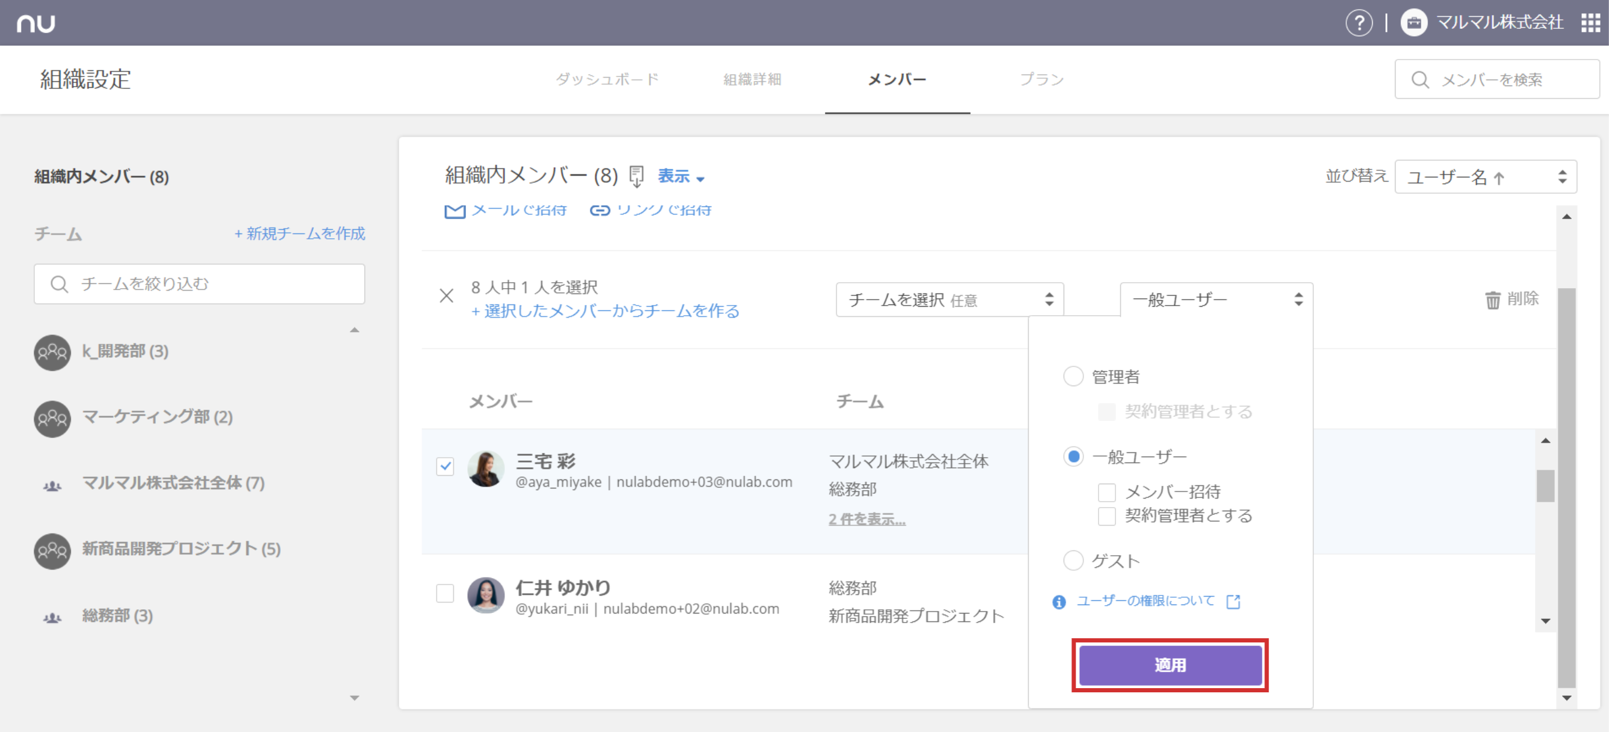
Task: Open the 一般ユーザー role dropdown
Action: [1216, 300]
